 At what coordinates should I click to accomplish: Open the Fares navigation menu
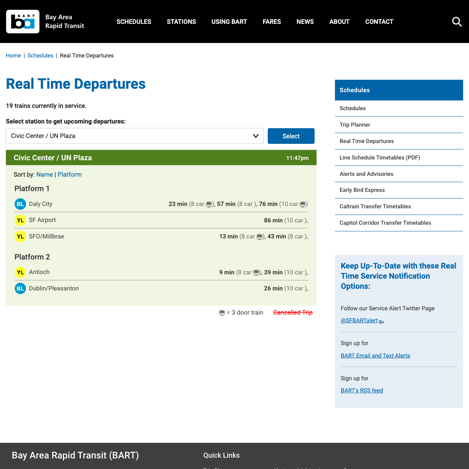[272, 21]
